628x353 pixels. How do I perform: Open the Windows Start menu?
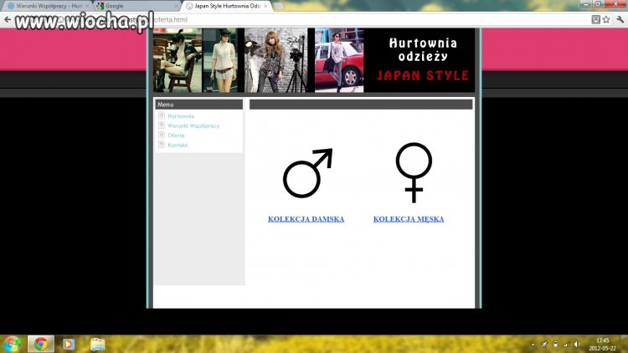tap(13, 344)
